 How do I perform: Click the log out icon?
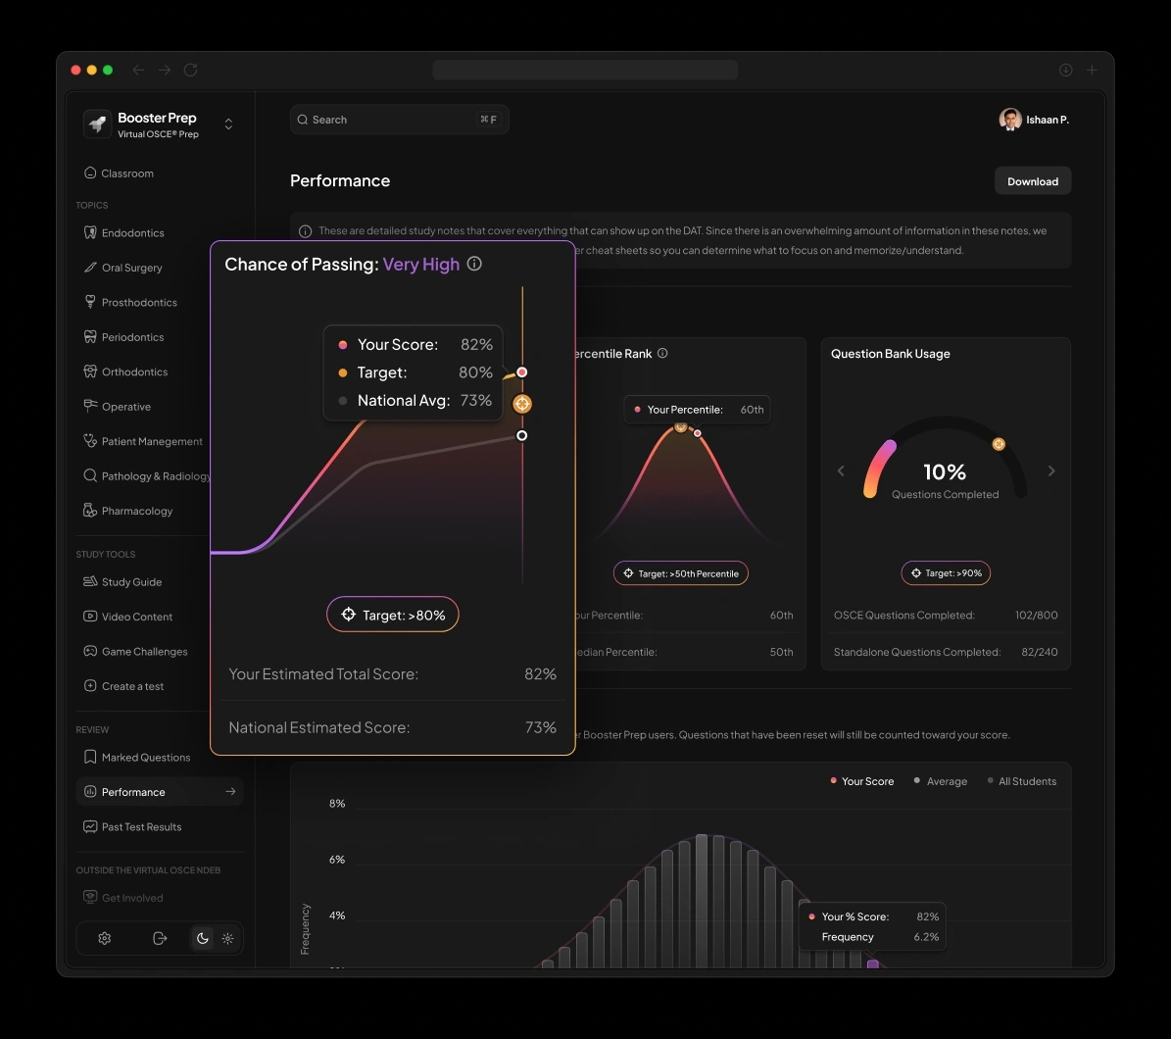160,938
